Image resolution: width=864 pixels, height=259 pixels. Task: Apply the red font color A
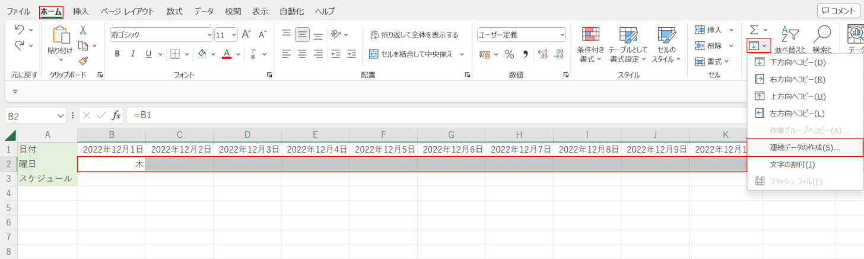[227, 54]
